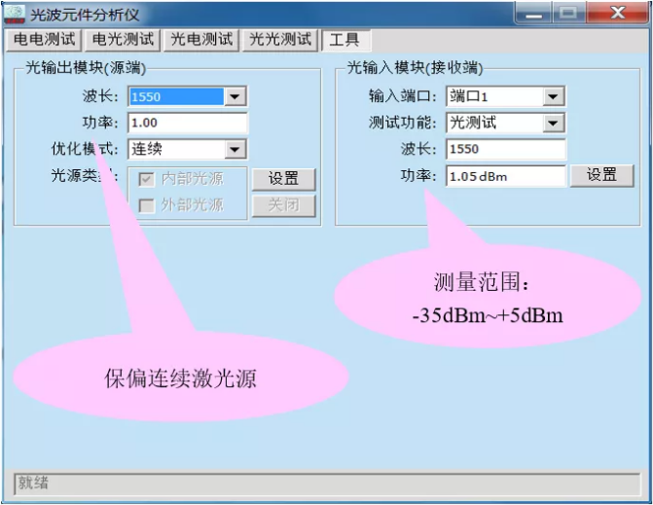Screen dimensions: 653x505
Task: Click 设置 button in 光输出模块
Action: click(283, 179)
